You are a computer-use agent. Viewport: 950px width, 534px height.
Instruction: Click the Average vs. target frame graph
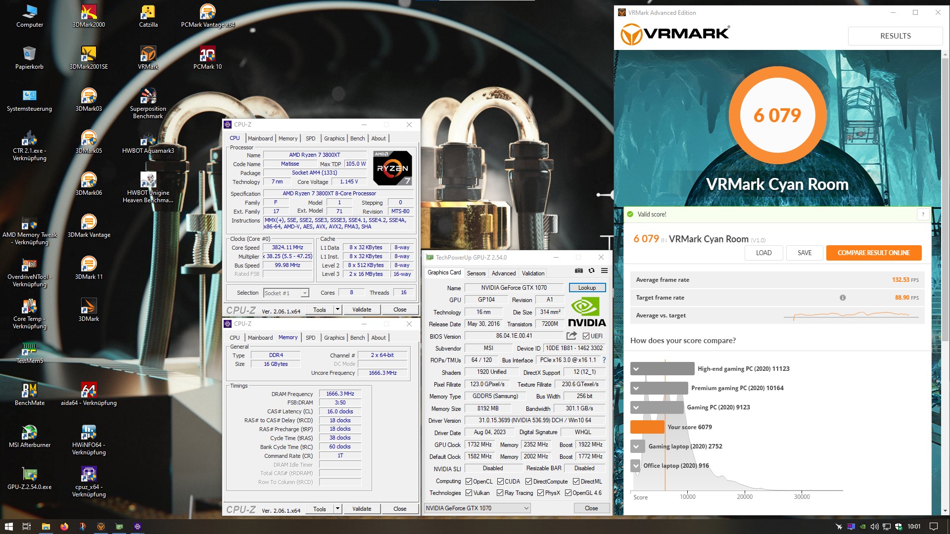[851, 315]
